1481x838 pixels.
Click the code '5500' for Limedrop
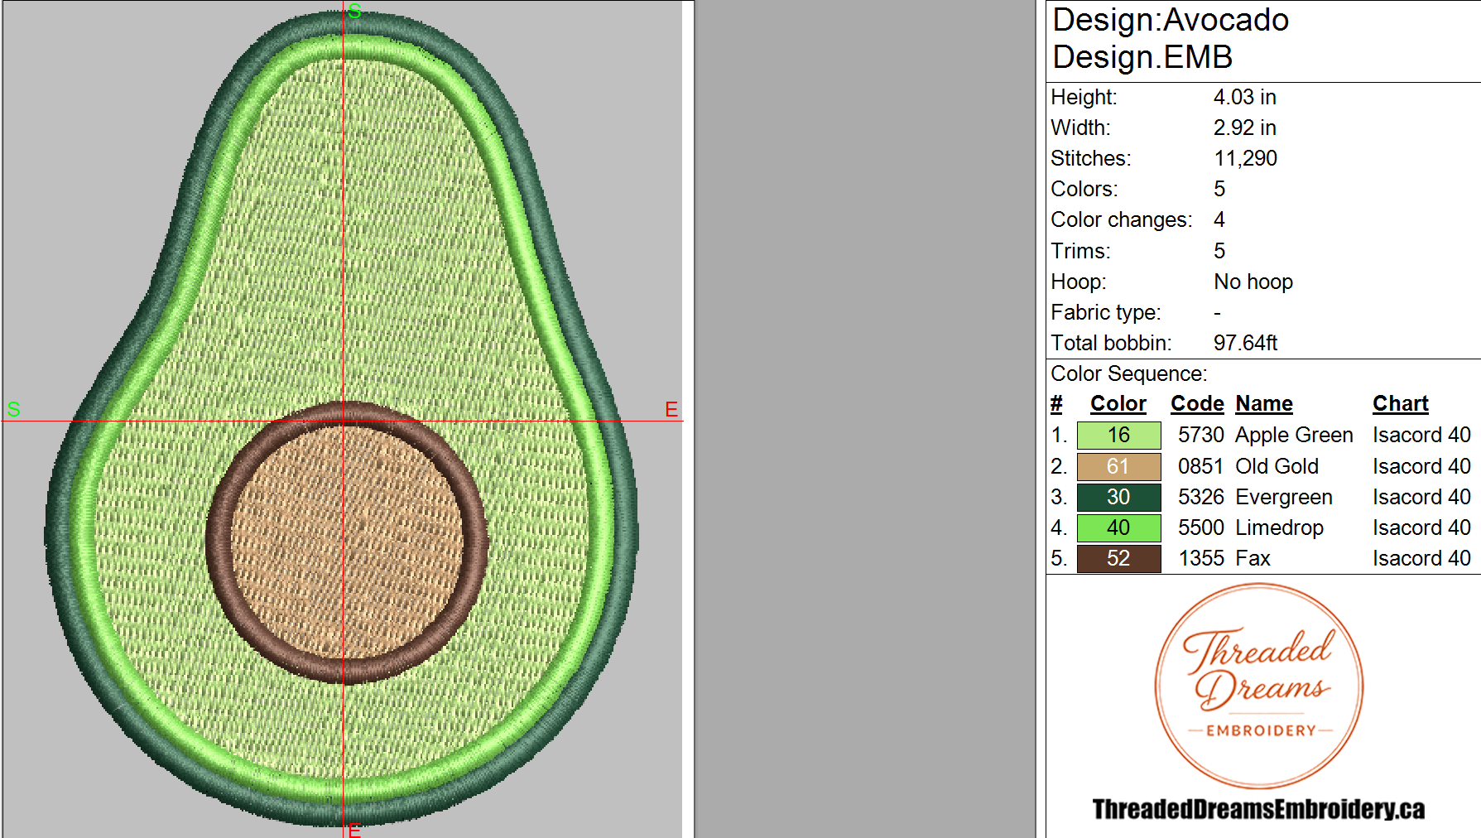[1201, 527]
